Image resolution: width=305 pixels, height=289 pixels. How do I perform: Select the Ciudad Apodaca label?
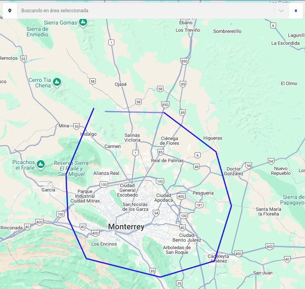pyautogui.click(x=165, y=198)
